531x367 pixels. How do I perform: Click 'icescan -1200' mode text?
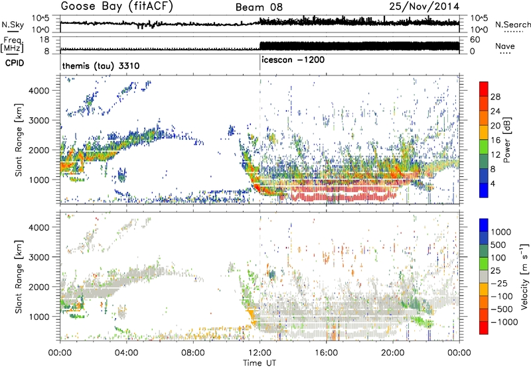pos(293,60)
